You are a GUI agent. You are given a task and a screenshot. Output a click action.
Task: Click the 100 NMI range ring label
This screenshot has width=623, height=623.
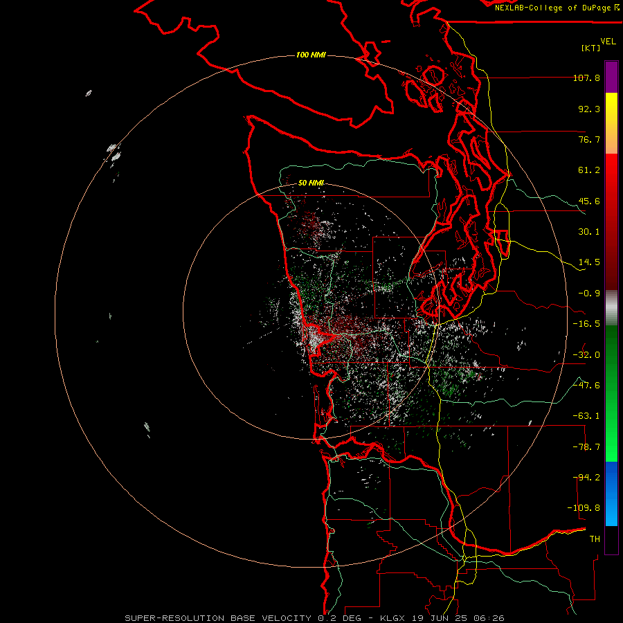[x=311, y=55]
